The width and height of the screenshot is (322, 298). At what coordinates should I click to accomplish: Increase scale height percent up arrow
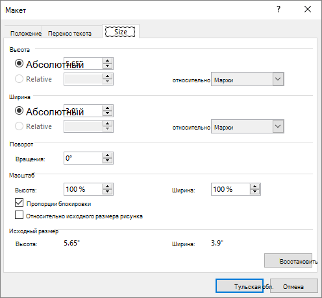coord(108,187)
